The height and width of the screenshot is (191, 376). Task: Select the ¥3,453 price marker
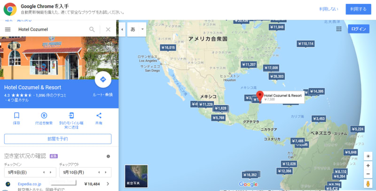point(319,119)
